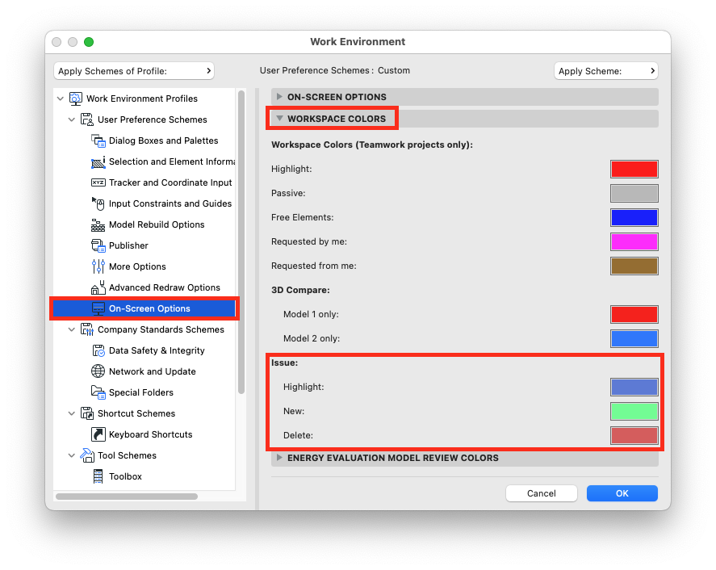
Task: Change the Issue New green swatch
Action: pyautogui.click(x=634, y=411)
